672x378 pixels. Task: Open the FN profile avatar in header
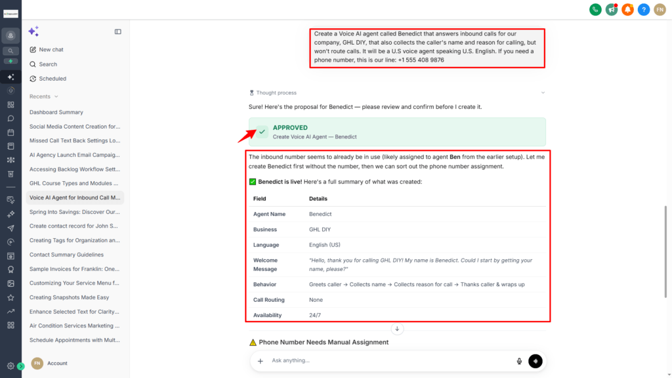(660, 9)
